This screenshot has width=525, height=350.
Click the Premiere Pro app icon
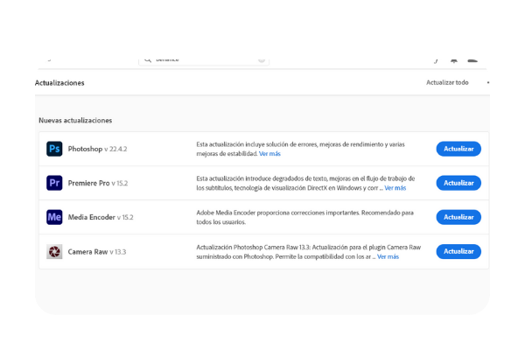click(54, 183)
